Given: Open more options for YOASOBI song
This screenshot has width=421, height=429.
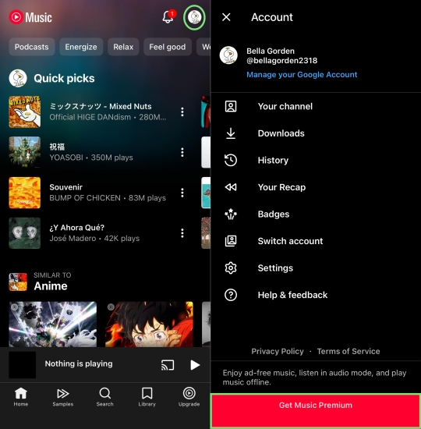Looking at the screenshot, I should (182, 152).
